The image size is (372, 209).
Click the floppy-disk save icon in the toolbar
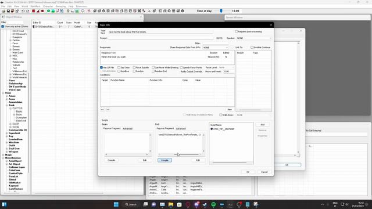(x=8, y=11)
